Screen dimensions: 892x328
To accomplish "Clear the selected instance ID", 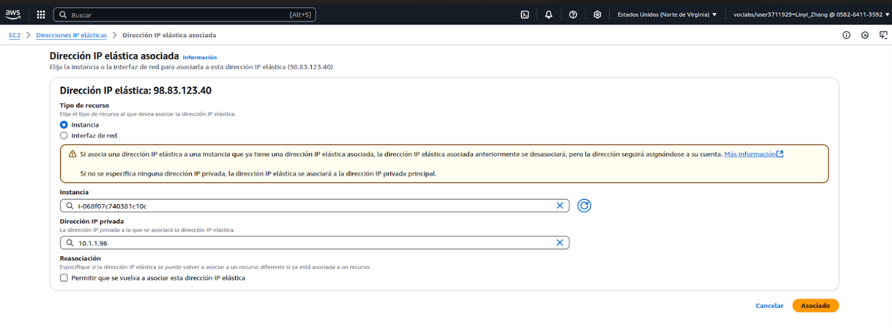I will coord(560,206).
